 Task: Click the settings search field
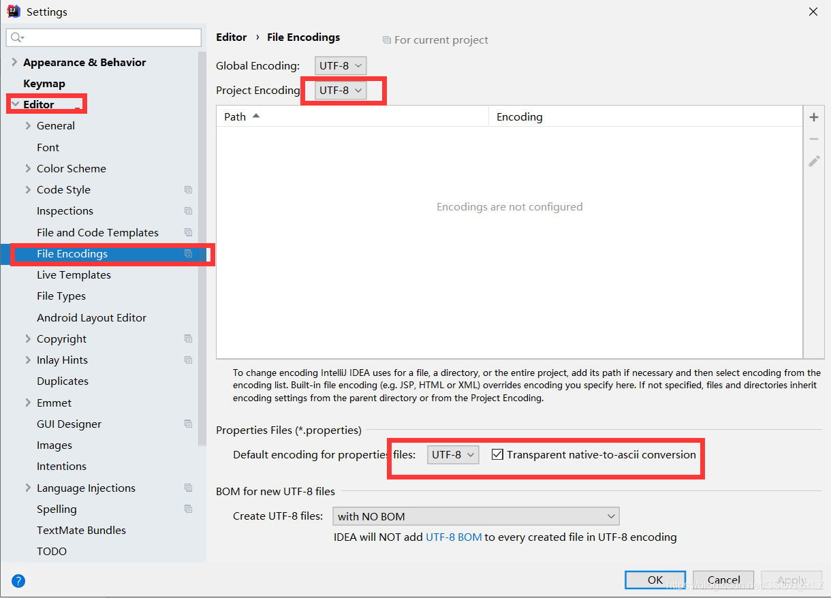pos(104,37)
